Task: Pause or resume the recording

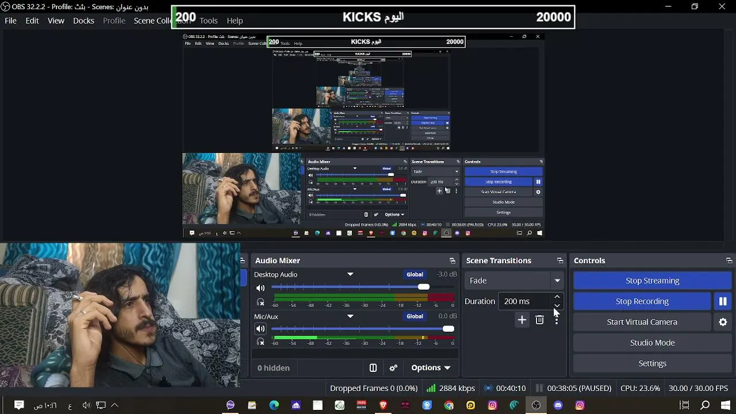Action: pyautogui.click(x=723, y=301)
